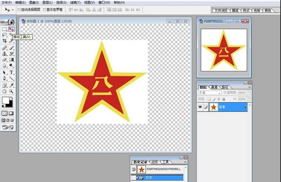Toggle lock all padlock in Layers panel
The image size is (281, 182).
(224, 99)
